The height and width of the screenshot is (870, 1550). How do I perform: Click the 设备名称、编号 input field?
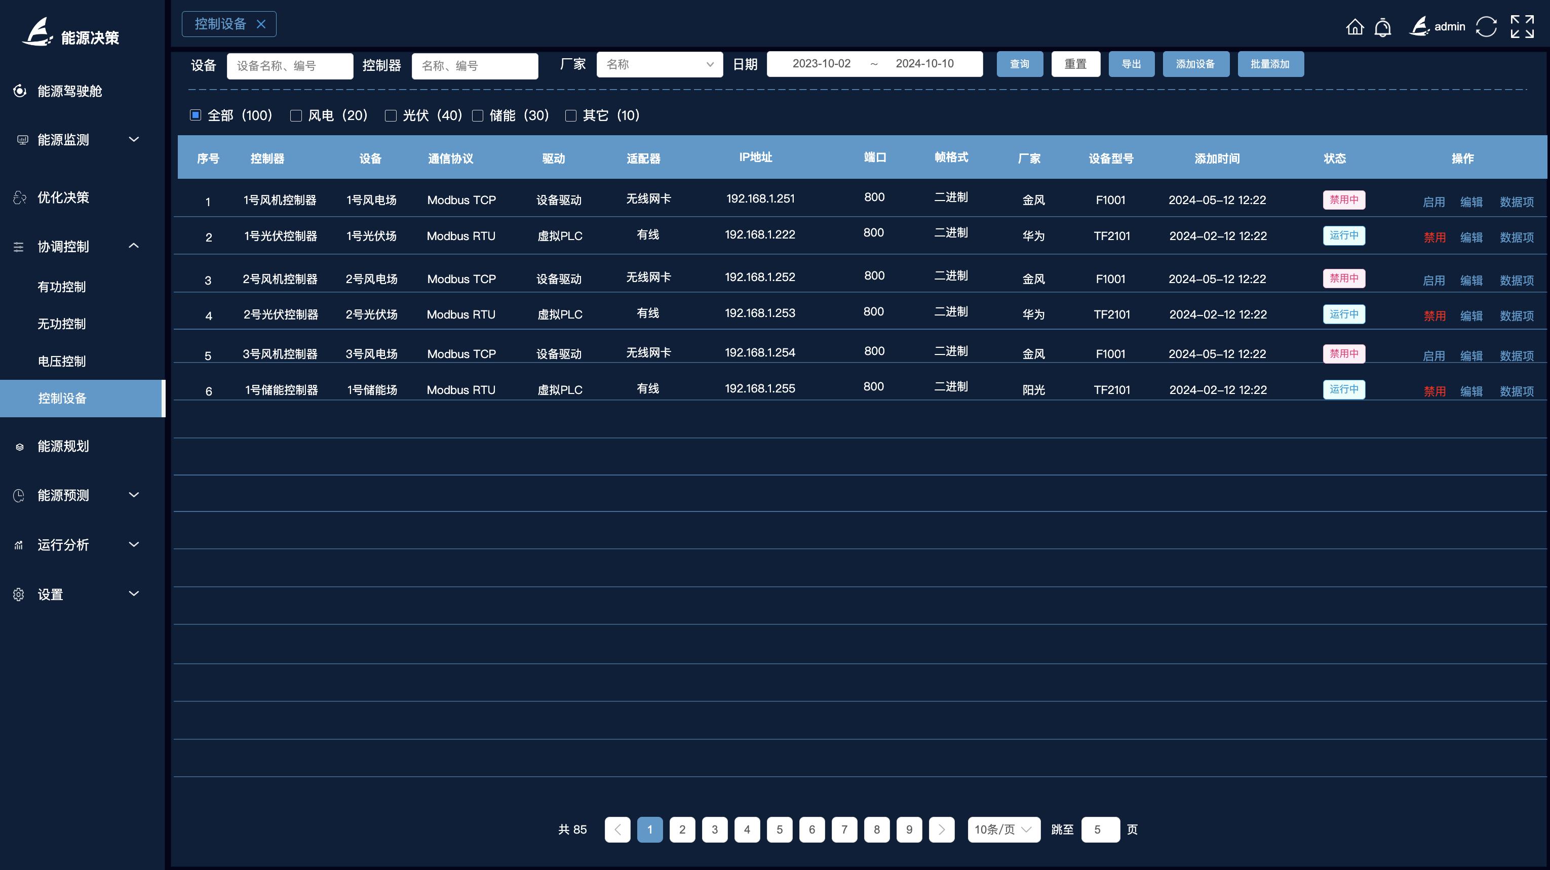coord(289,66)
